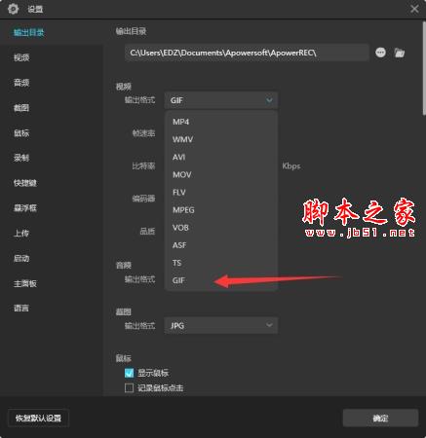Image resolution: width=426 pixels, height=438 pixels.
Task: Switch to the 视频 sidebar section
Action: 21,57
